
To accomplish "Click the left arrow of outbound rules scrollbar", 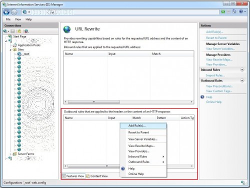I will coord(65,166).
